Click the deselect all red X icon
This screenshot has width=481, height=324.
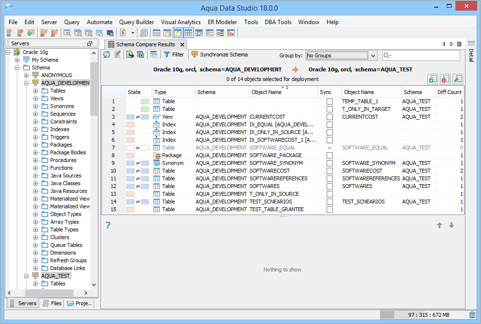click(445, 80)
